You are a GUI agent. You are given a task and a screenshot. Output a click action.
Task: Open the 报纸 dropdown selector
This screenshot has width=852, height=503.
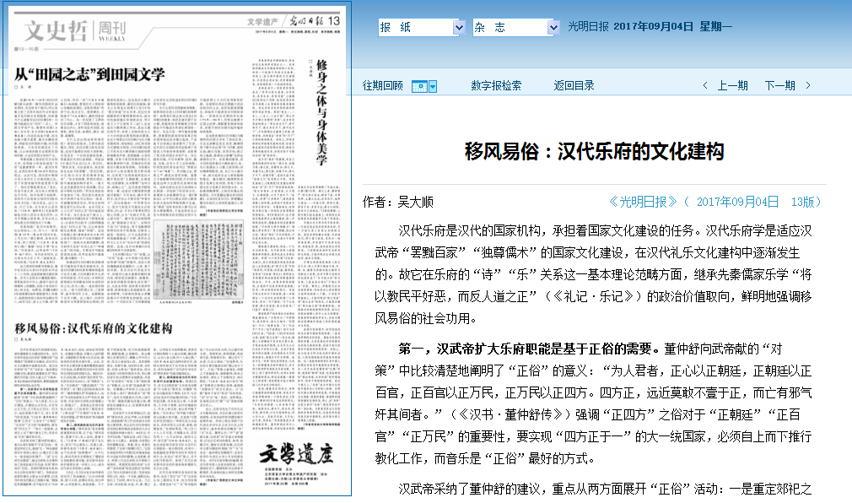(x=422, y=27)
